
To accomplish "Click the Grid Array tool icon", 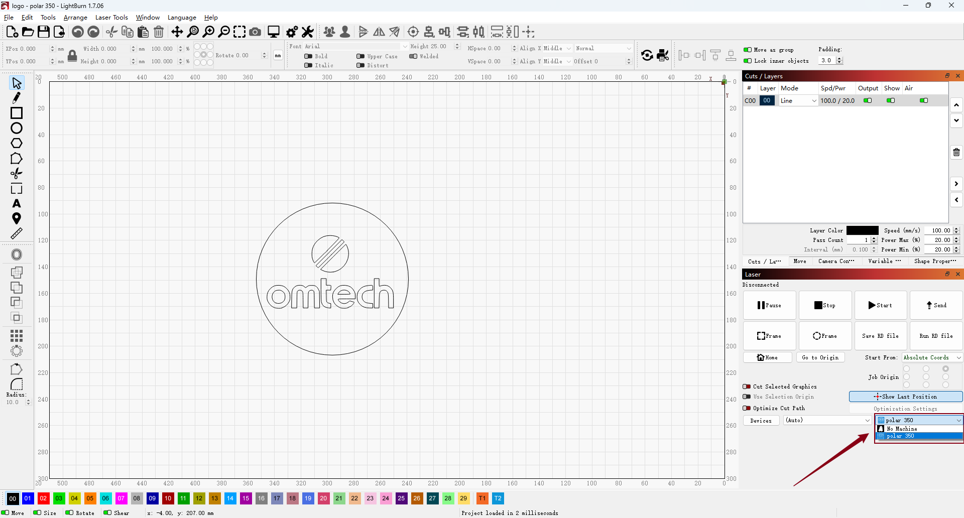I will (x=17, y=335).
